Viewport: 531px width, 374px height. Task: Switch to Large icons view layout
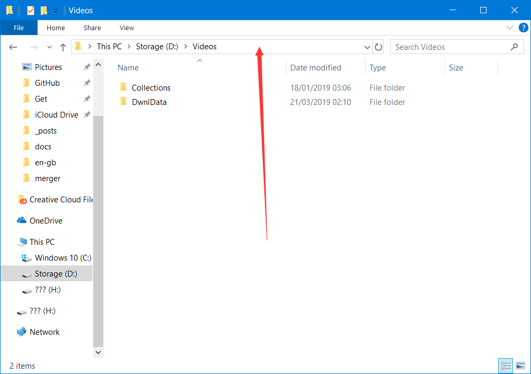click(520, 366)
